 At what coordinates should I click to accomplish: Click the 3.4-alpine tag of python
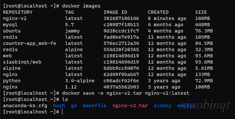pyautogui.click(x=80, y=81)
